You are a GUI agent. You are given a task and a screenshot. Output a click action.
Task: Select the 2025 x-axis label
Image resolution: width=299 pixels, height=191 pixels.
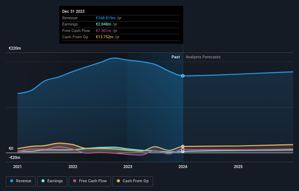(238, 167)
